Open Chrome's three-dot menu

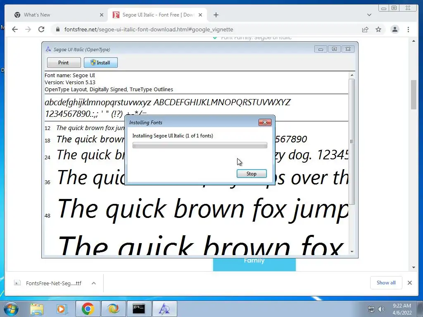[x=408, y=29]
